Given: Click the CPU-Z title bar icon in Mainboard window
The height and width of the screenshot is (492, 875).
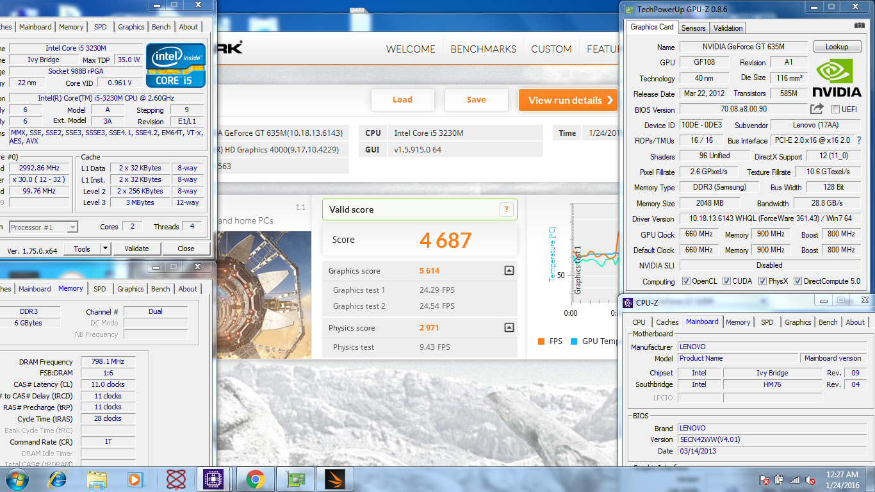Looking at the screenshot, I should (627, 303).
